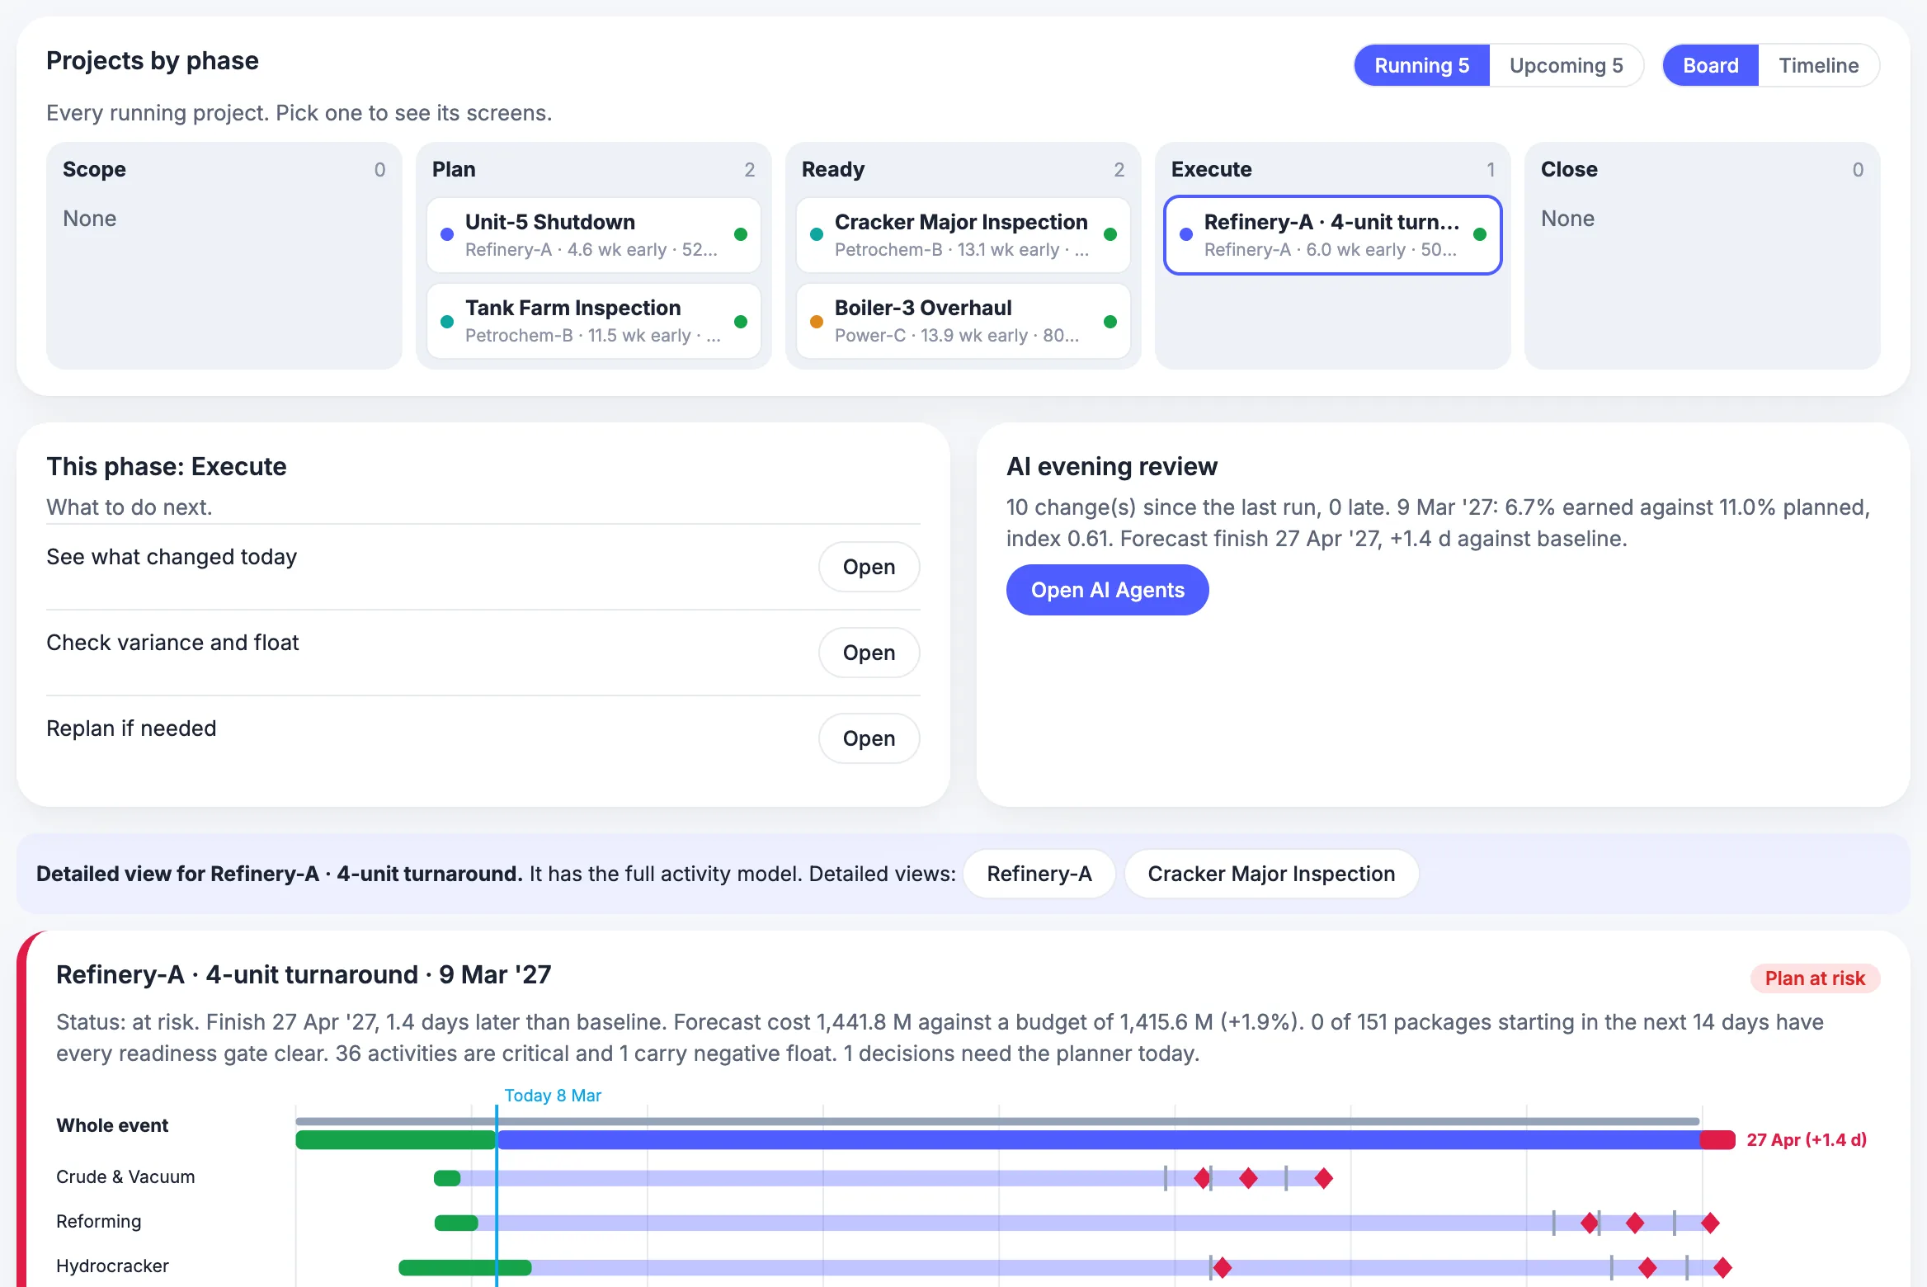Open the Unit-5 Shutdown project card
Screen dimensions: 1927x1287
(593, 235)
